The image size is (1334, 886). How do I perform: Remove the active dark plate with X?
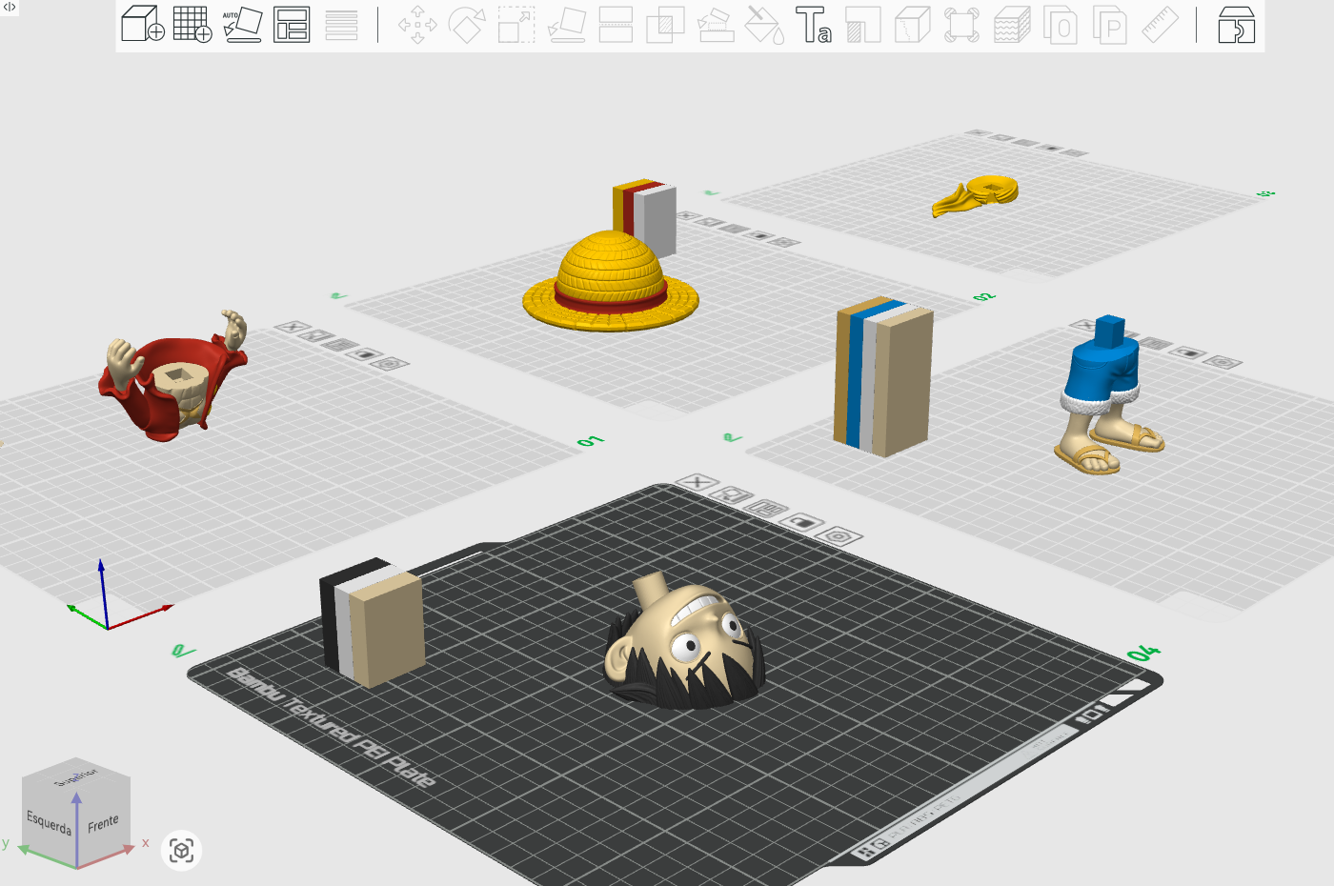pos(697,482)
